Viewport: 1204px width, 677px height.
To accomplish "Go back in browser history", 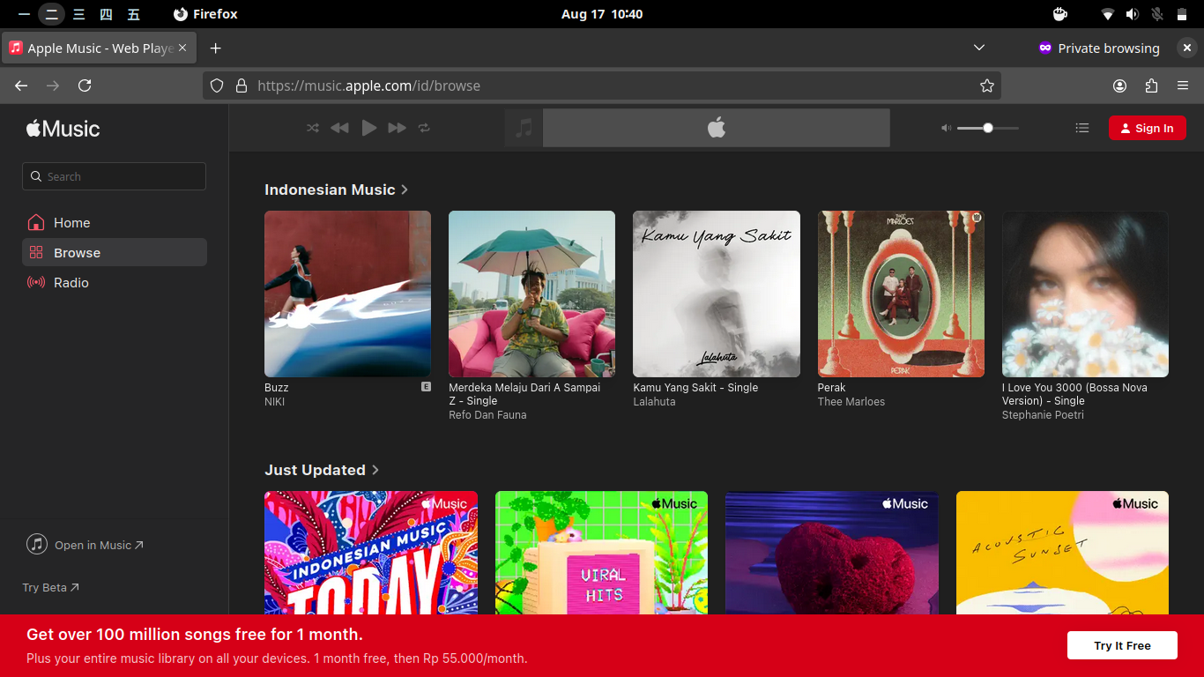I will pos(21,86).
